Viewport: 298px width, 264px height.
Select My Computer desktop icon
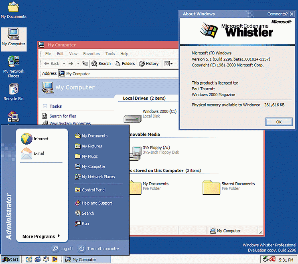14,39
